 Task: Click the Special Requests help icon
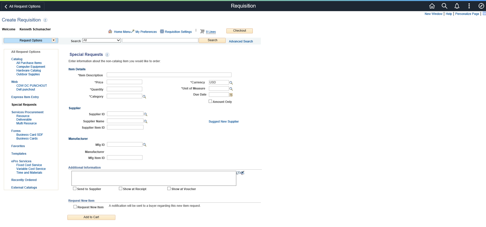tap(107, 55)
